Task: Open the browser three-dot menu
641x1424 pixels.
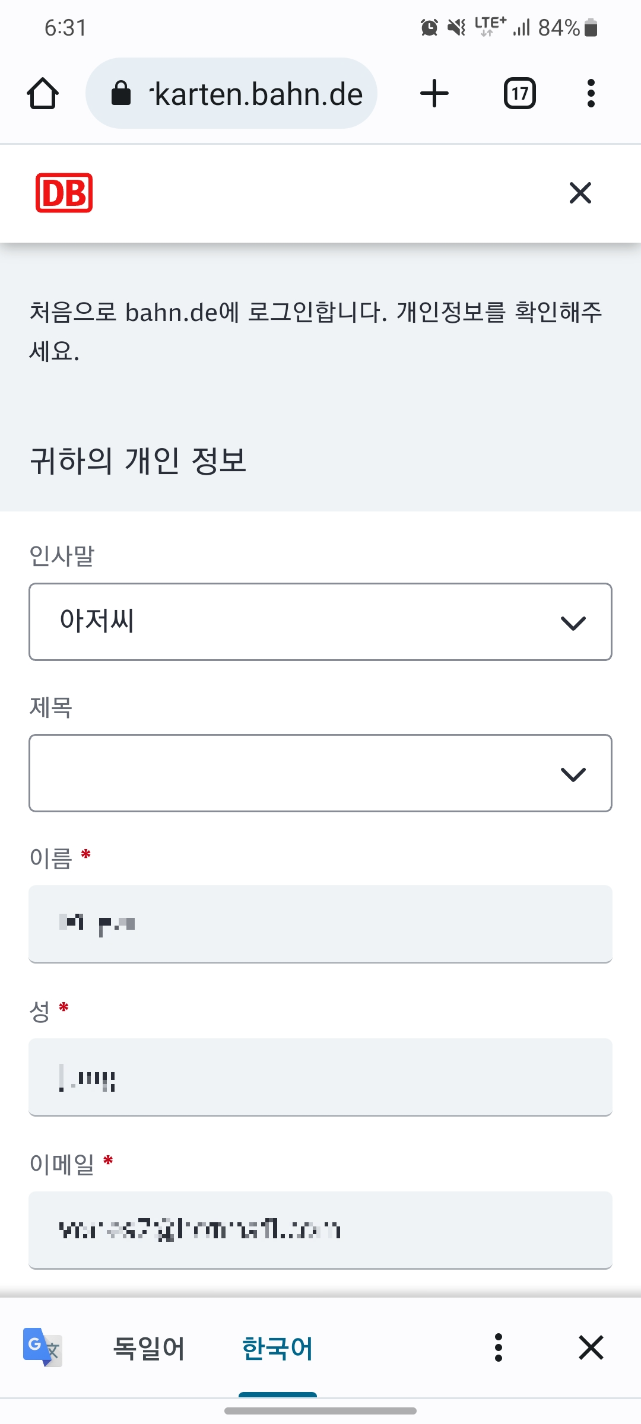Action: pyautogui.click(x=591, y=93)
